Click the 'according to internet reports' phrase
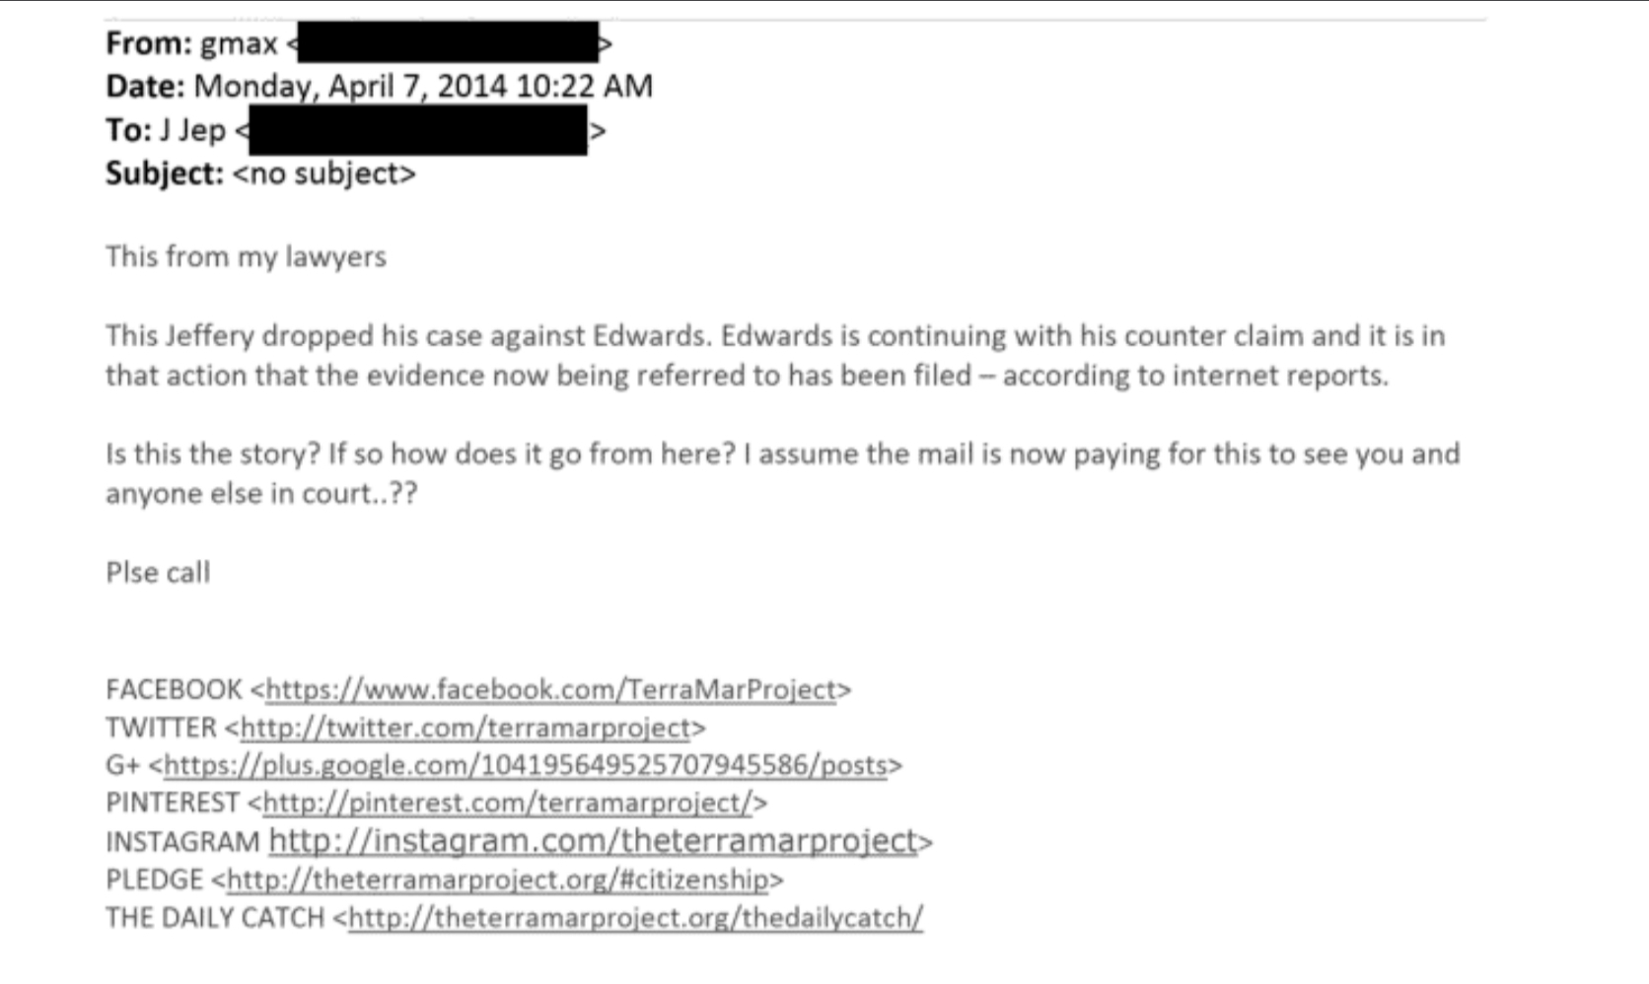The height and width of the screenshot is (984, 1649). (1195, 376)
